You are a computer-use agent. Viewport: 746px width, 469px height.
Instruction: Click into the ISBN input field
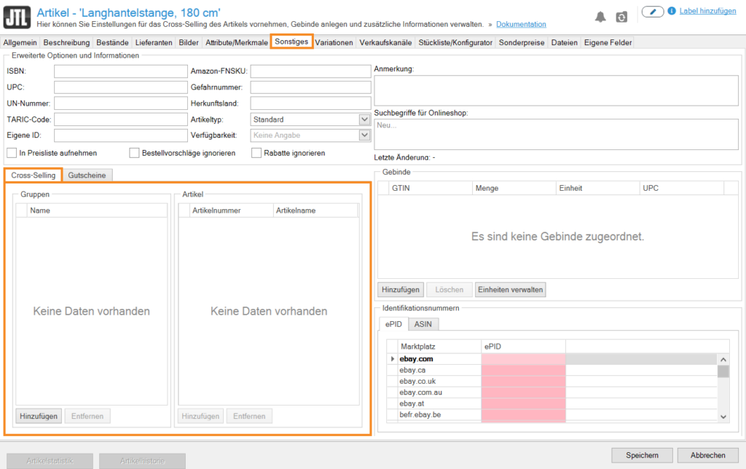pyautogui.click(x=120, y=71)
